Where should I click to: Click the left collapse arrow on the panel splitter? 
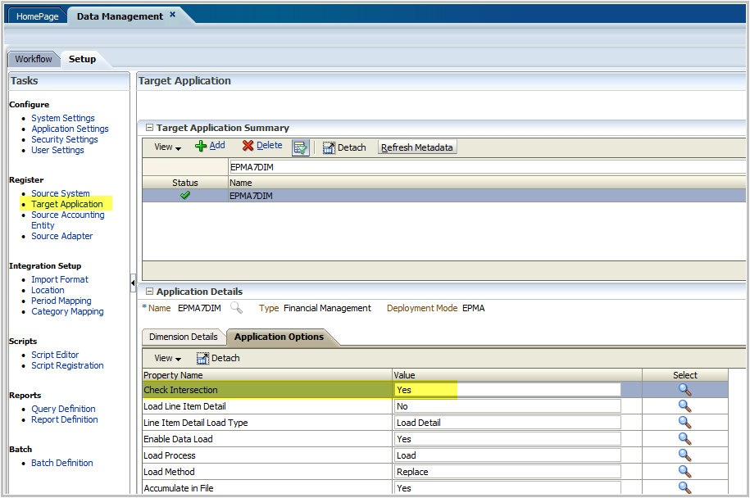[x=134, y=283]
